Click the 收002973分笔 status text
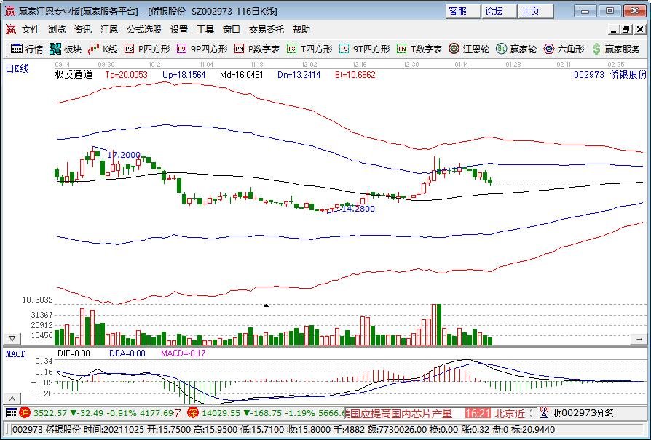 (583, 413)
